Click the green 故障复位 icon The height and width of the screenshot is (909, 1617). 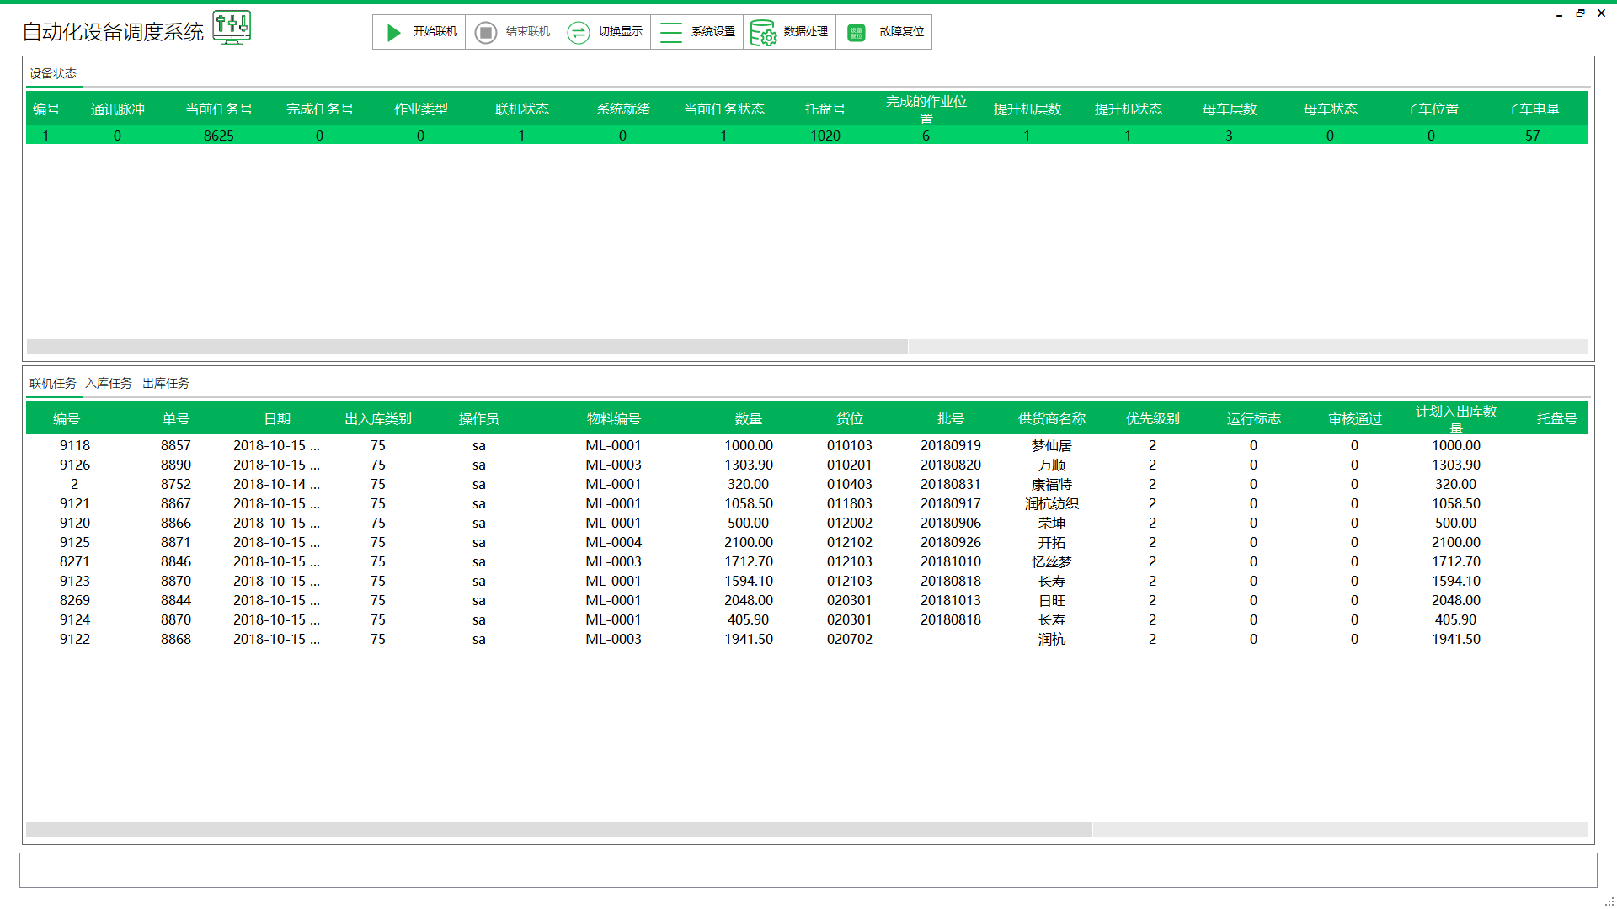(x=857, y=32)
